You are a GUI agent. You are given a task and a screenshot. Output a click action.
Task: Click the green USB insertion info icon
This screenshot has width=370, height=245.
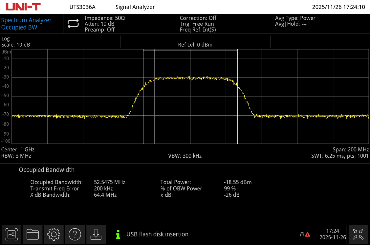(118, 234)
